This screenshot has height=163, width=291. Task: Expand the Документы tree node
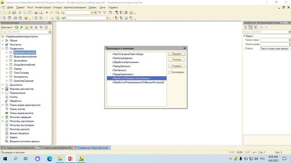[x=3, y=85]
